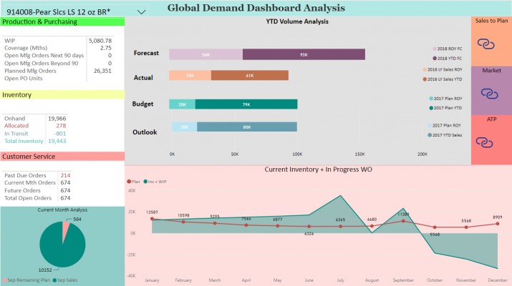Select the Sales to Plan tile
512x286 pixels.
point(491,41)
